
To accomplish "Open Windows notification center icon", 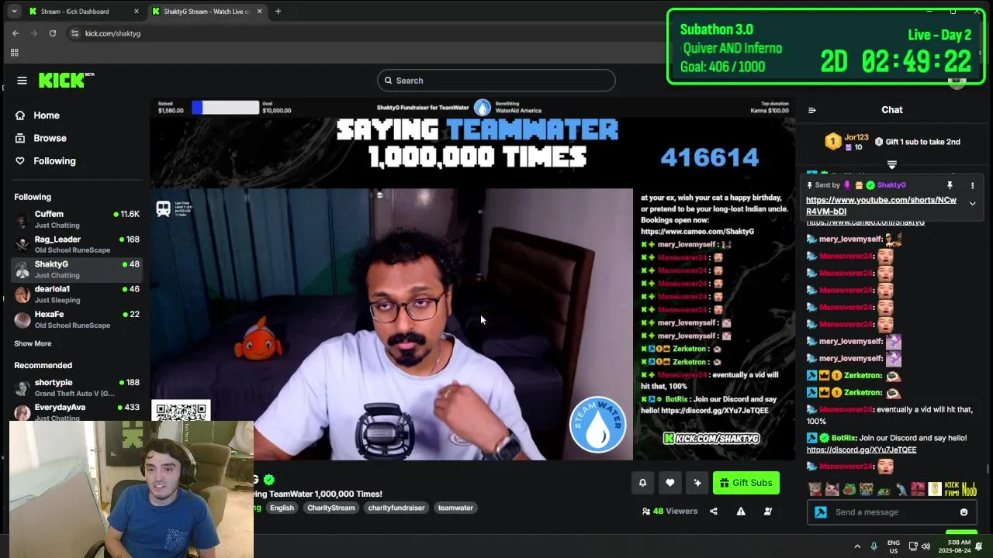I will 979,546.
